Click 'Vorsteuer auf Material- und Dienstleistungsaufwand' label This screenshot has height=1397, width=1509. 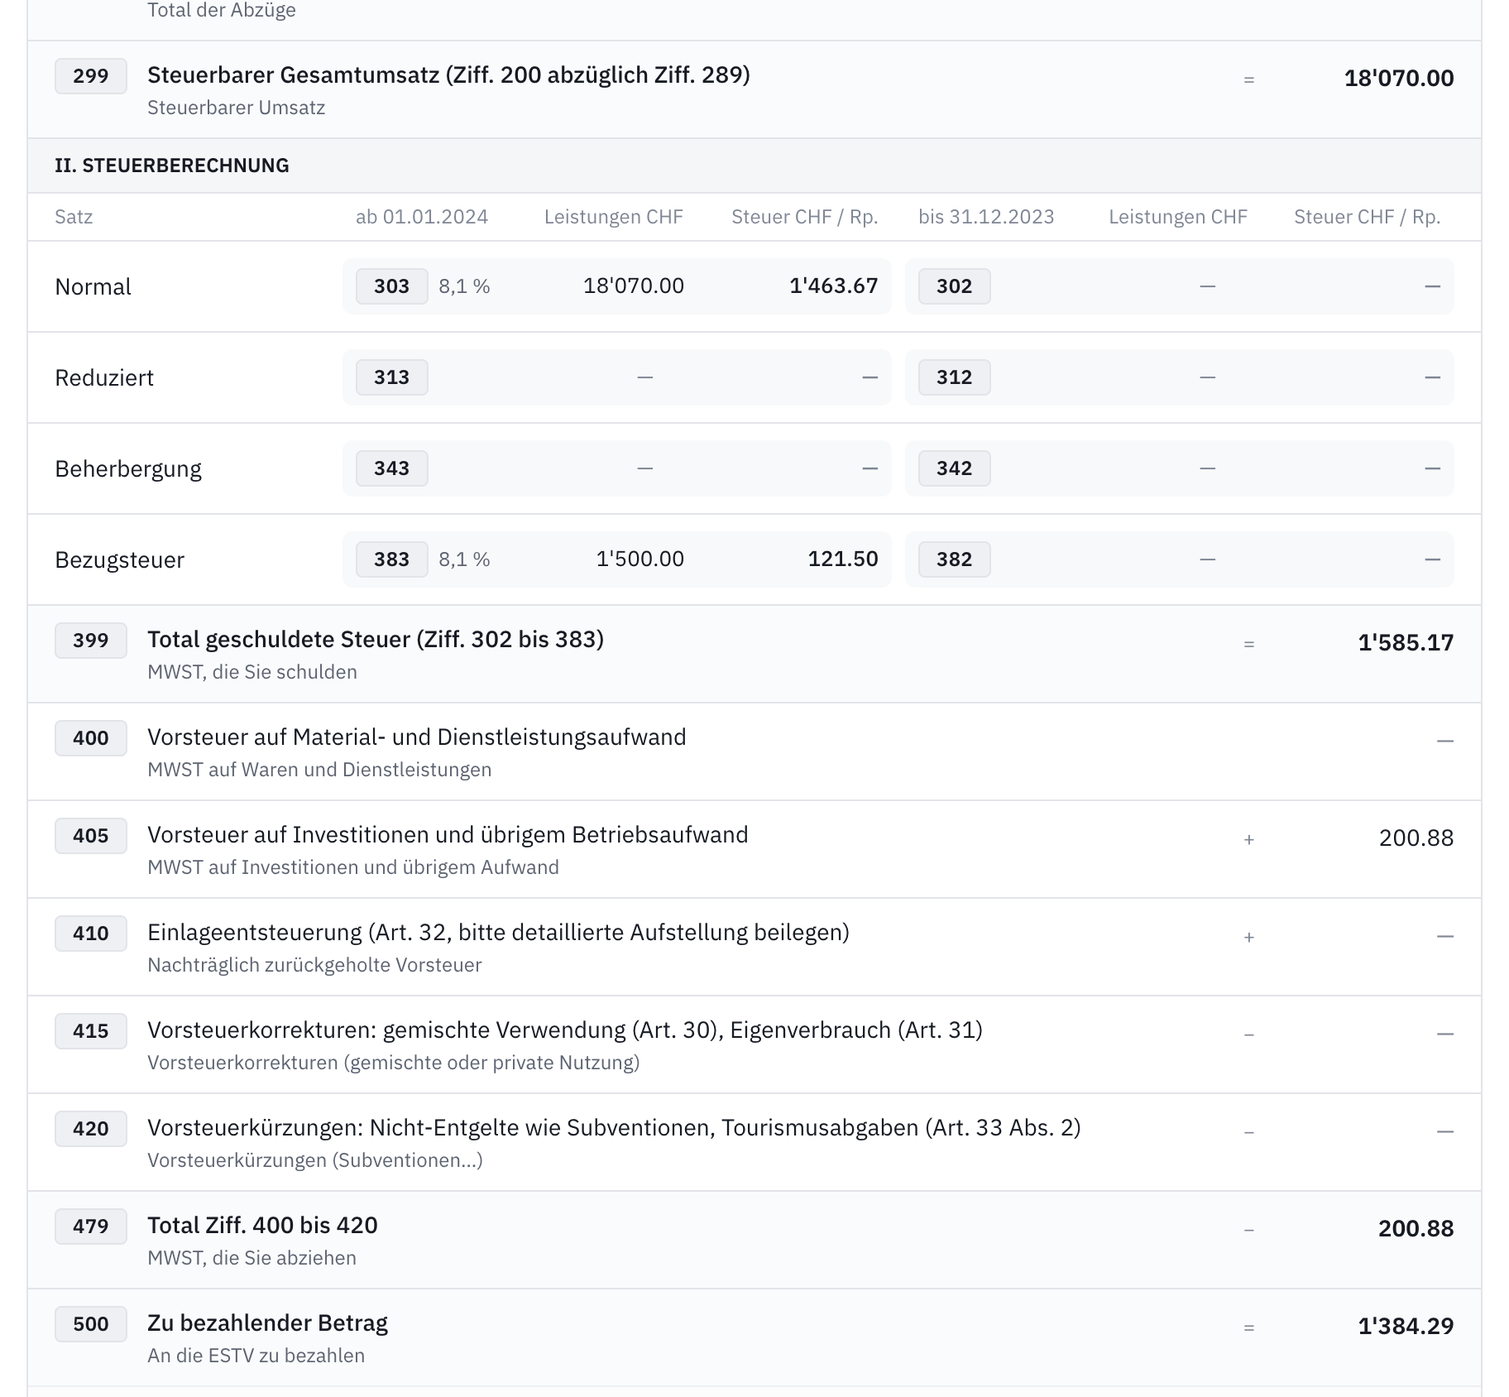(417, 737)
